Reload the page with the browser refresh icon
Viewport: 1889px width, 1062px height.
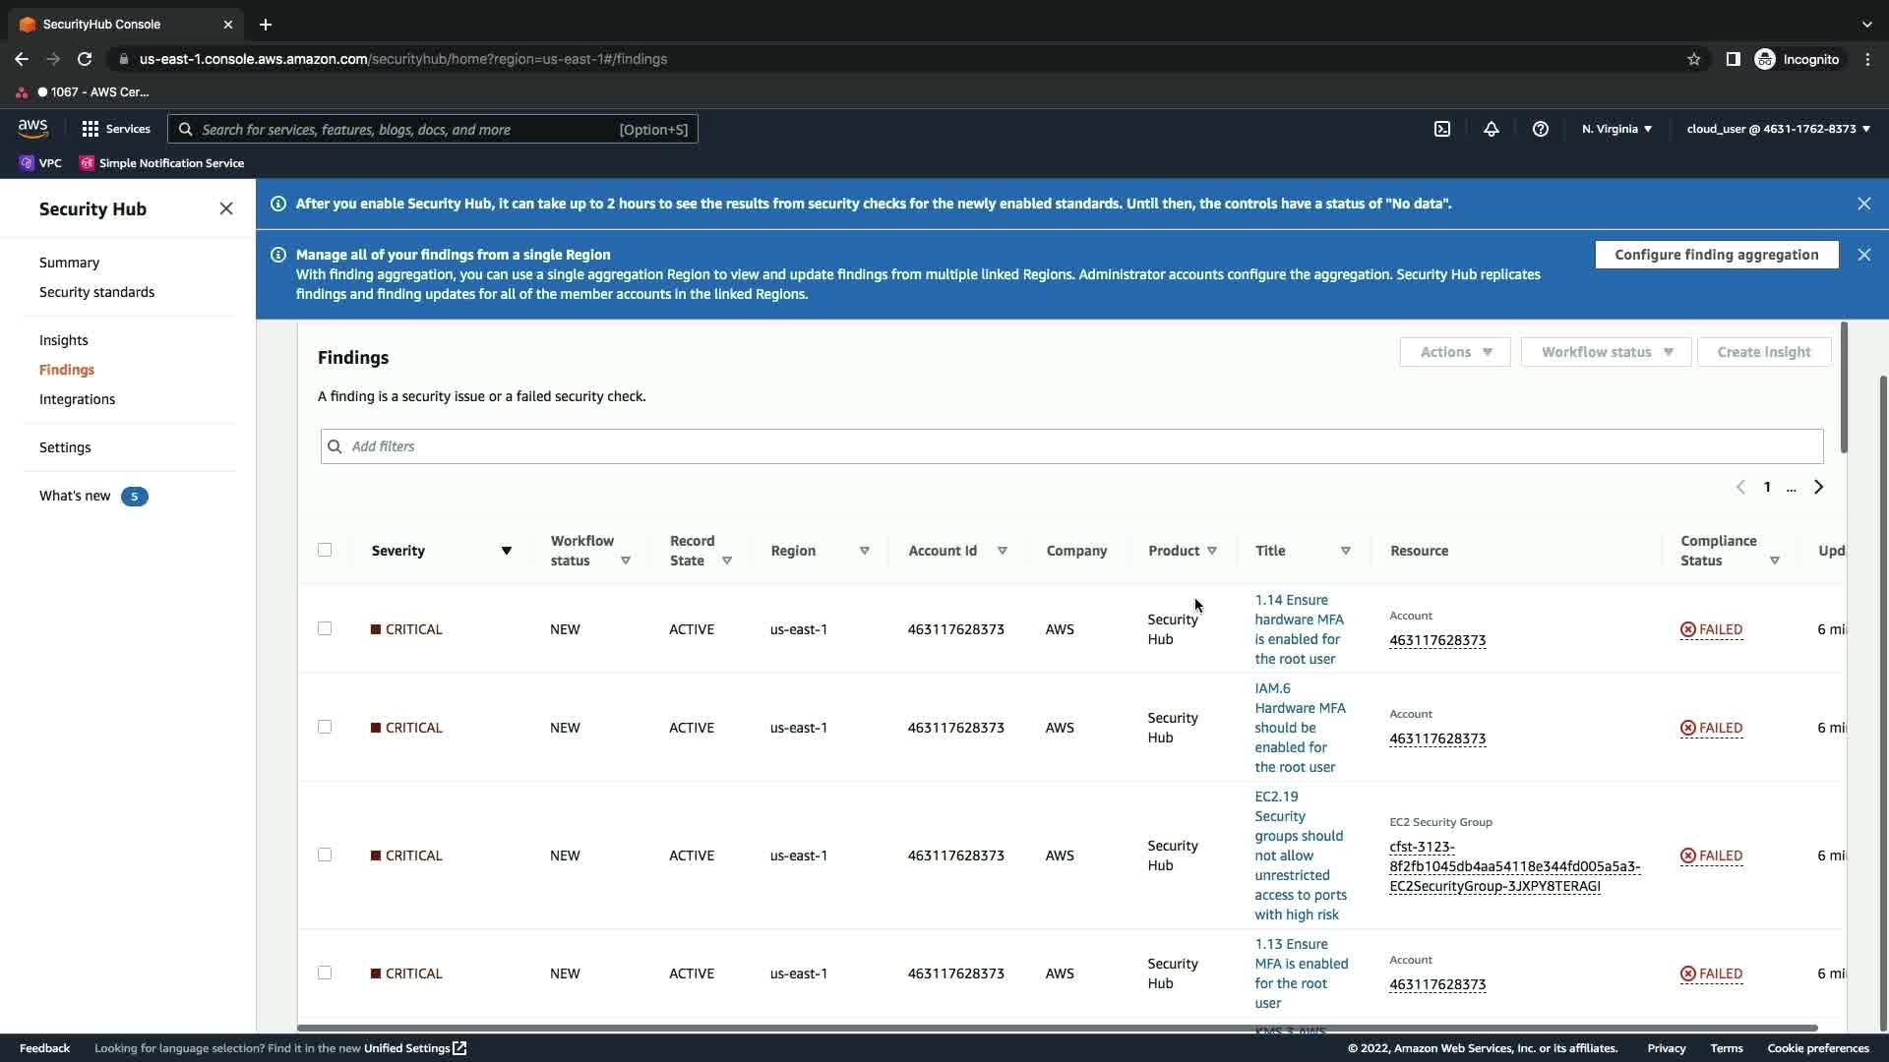point(85,59)
